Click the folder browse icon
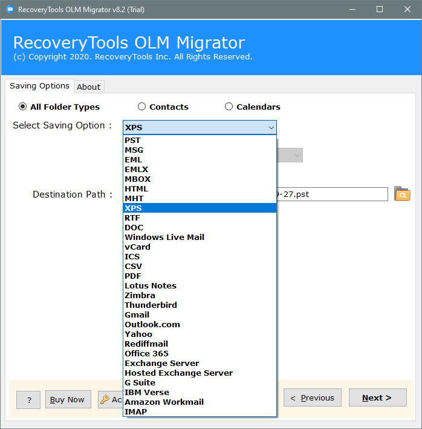This screenshot has width=422, height=429. pyautogui.click(x=402, y=194)
